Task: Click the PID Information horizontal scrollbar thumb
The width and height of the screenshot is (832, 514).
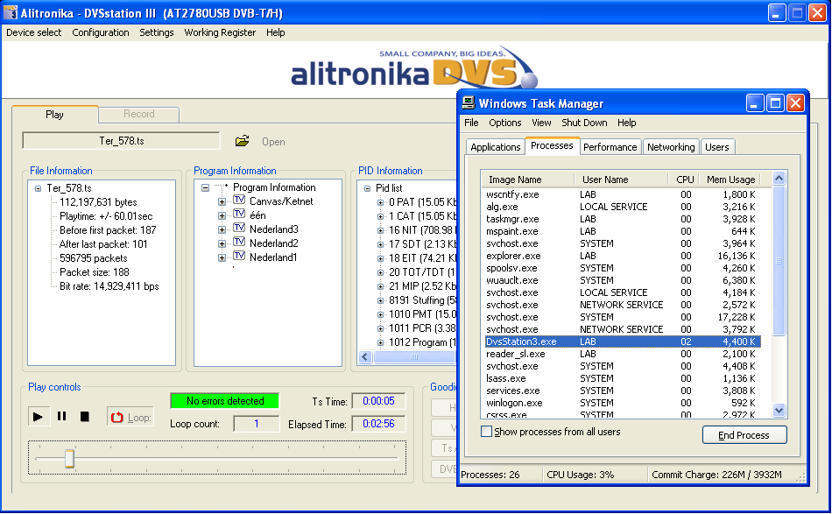Action: (414, 356)
